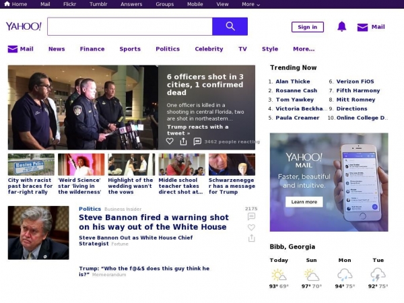This screenshot has width=404, height=303.
Task: Open Groups from the top bar
Action: click(165, 4)
